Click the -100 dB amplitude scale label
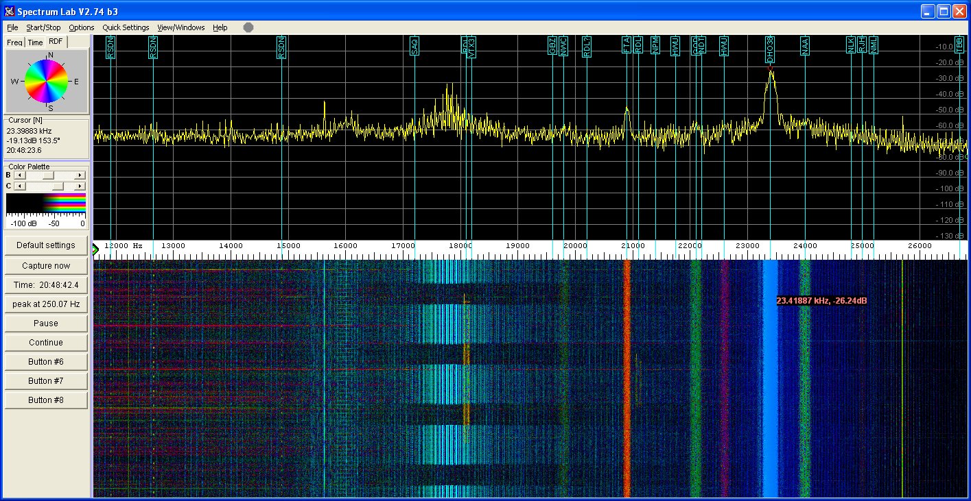Image resolution: width=971 pixels, height=501 pixels. click(951, 188)
